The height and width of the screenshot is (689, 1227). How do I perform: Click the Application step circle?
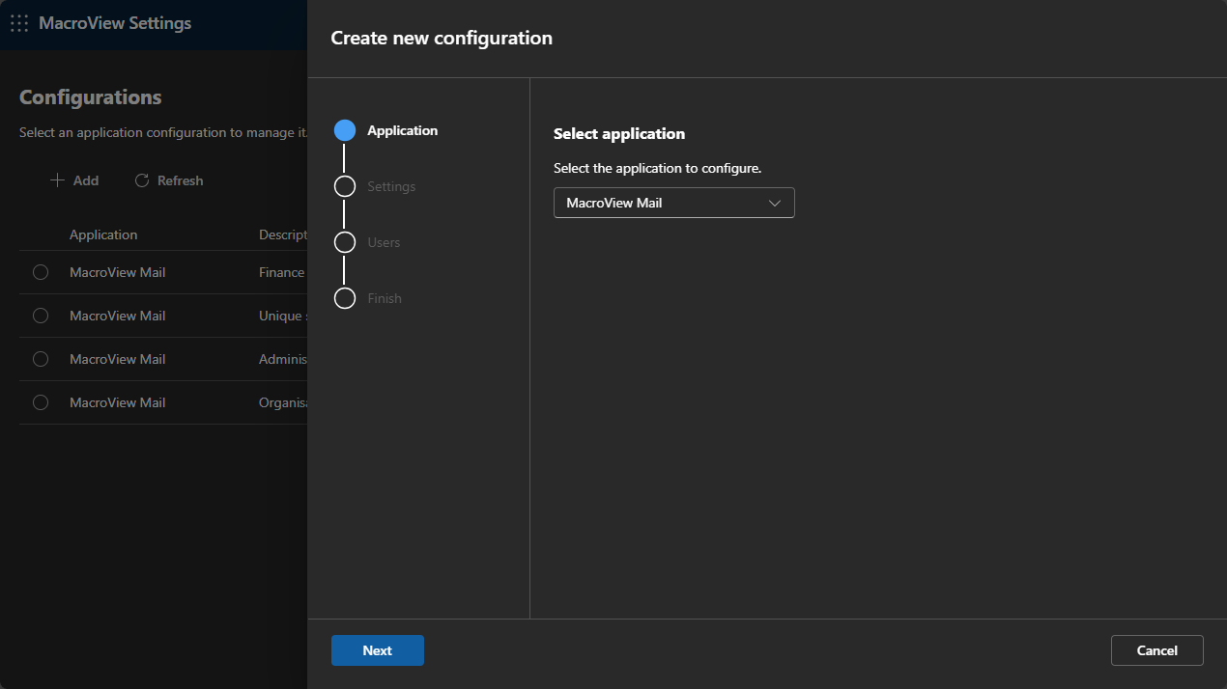point(345,130)
